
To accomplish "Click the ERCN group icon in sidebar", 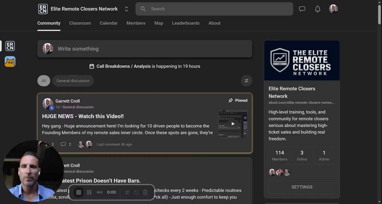I will pyautogui.click(x=10, y=46).
